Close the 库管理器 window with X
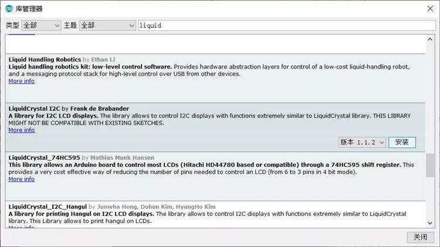 430,9
